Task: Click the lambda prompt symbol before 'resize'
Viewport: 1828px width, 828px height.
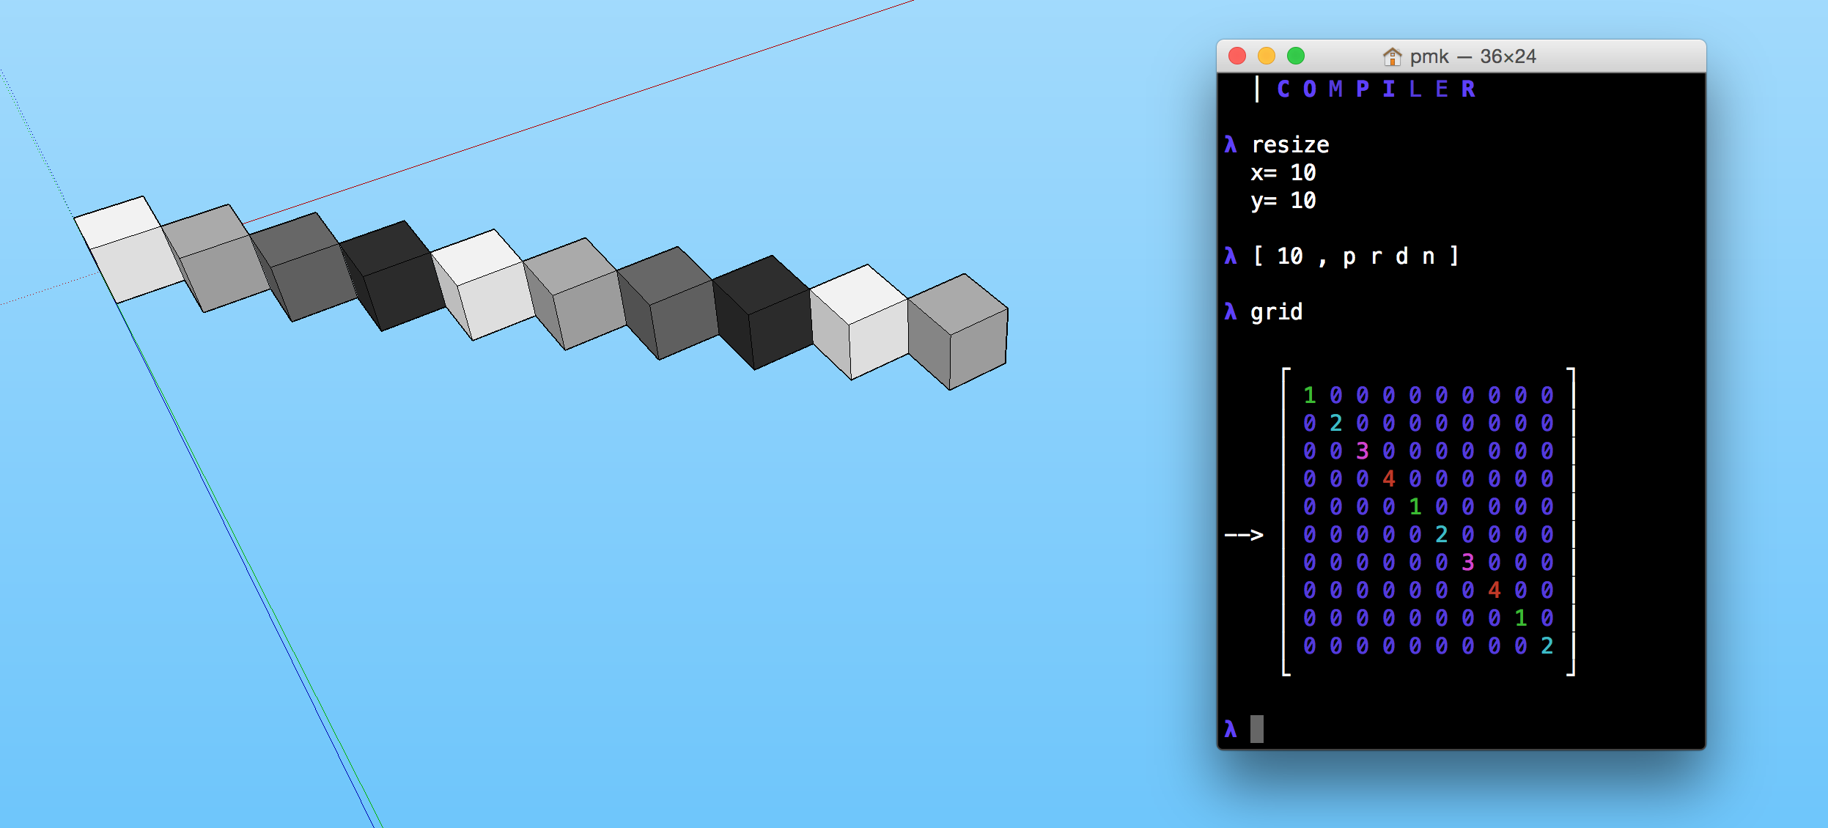Action: (x=1231, y=145)
